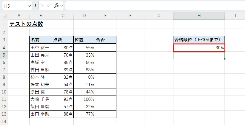Viewport: 245px width, 125px height.
Task: Select row 5 header
Action: (x=4, y=55)
